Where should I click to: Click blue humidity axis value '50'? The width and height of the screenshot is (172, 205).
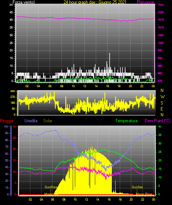(7, 160)
